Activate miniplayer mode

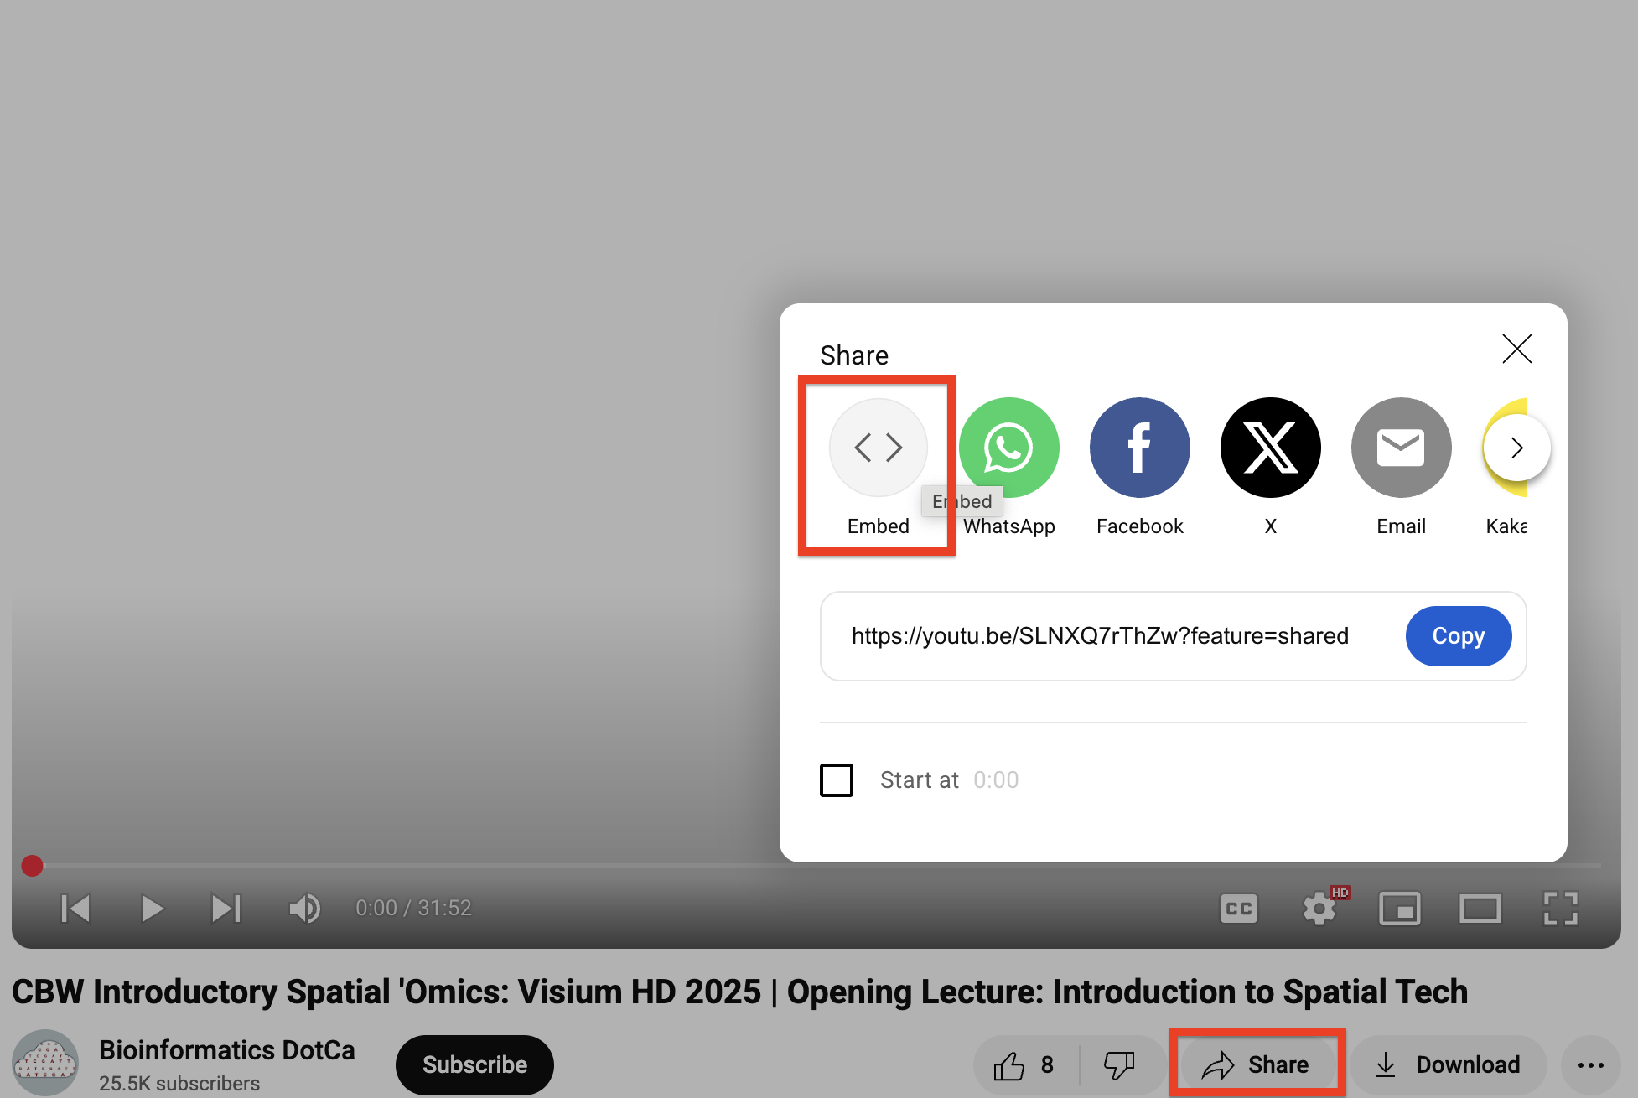point(1399,908)
